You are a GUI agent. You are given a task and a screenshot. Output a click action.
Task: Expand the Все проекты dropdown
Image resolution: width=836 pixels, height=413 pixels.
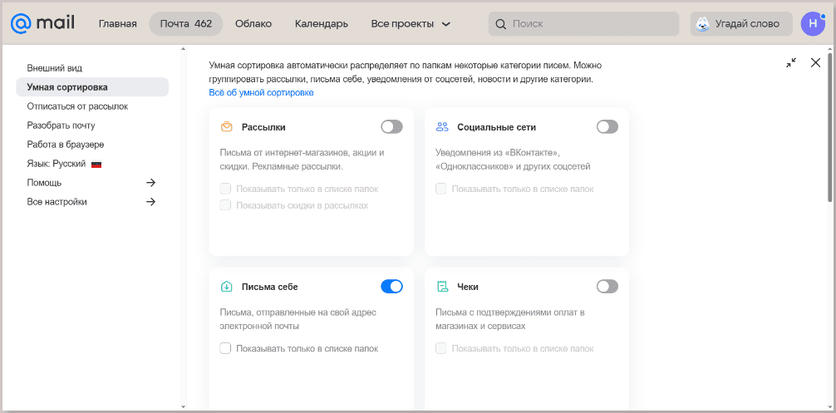411,24
